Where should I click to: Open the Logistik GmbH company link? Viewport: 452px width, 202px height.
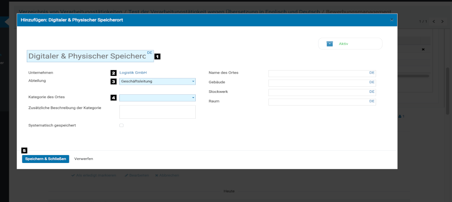(133, 73)
